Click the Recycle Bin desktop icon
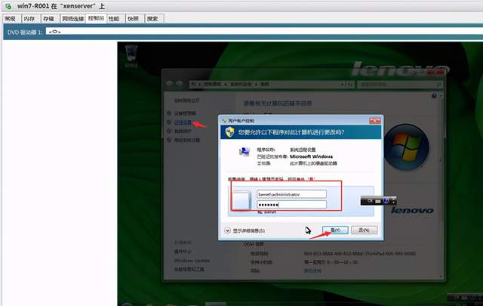The width and height of the screenshot is (483, 306). point(131,56)
